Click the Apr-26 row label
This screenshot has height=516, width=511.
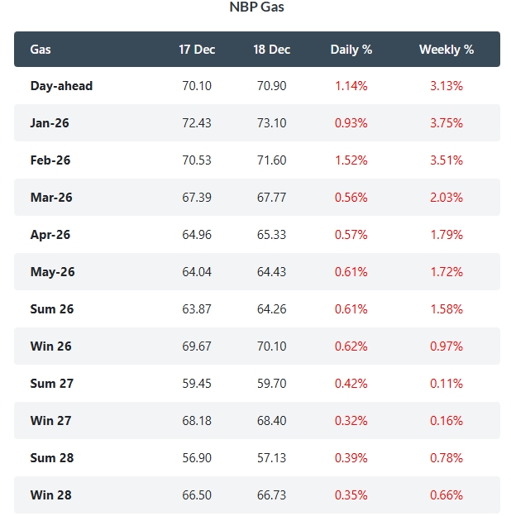click(50, 235)
